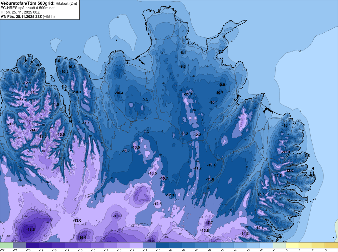Click the -7.7 temperature value
Screen dimensions: 338x252
pyautogui.click(x=220, y=52)
